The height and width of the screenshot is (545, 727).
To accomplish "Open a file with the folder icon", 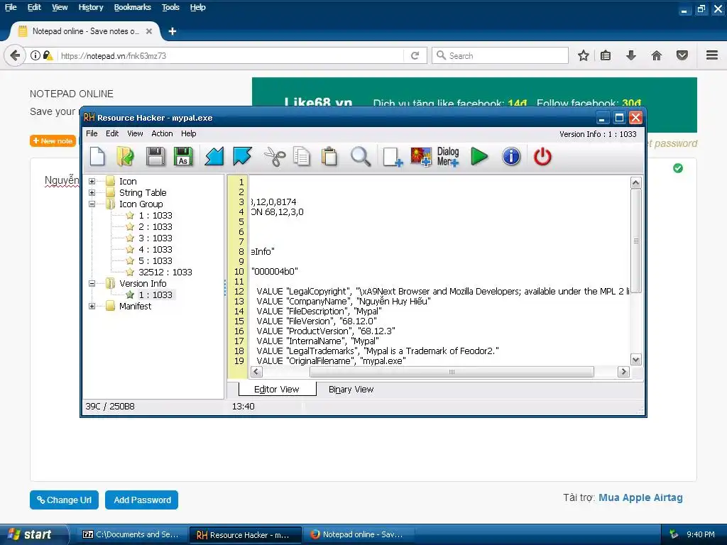I will [125, 156].
